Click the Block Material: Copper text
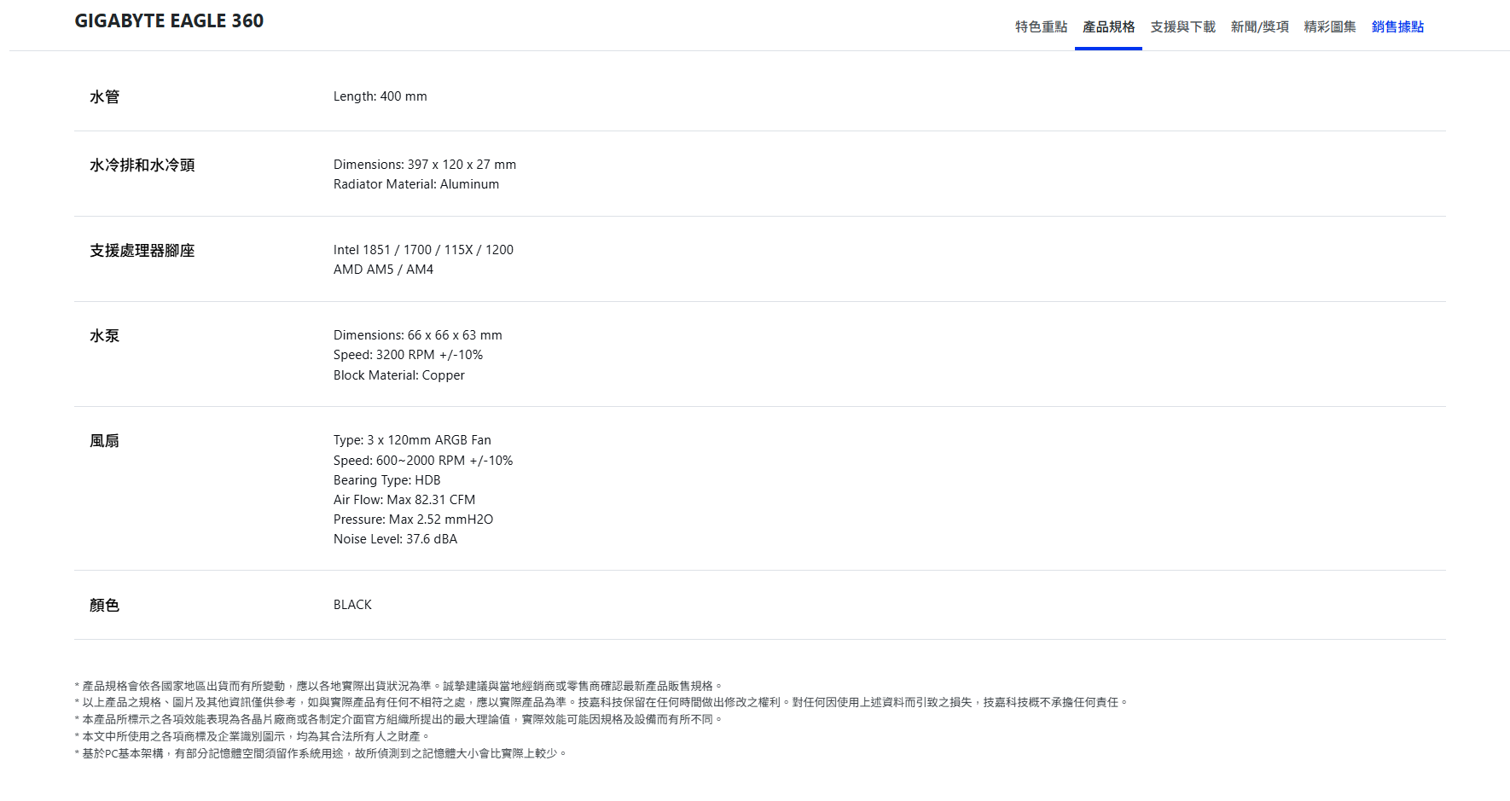1510x801 pixels. click(x=398, y=375)
